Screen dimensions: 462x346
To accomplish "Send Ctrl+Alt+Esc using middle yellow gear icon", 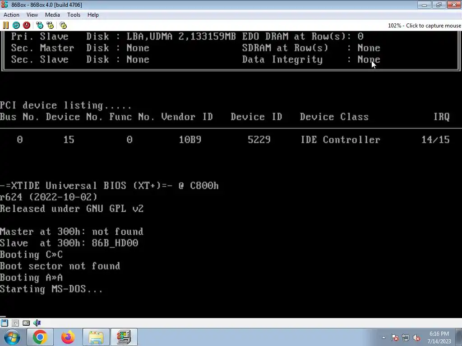I will 50,25.
